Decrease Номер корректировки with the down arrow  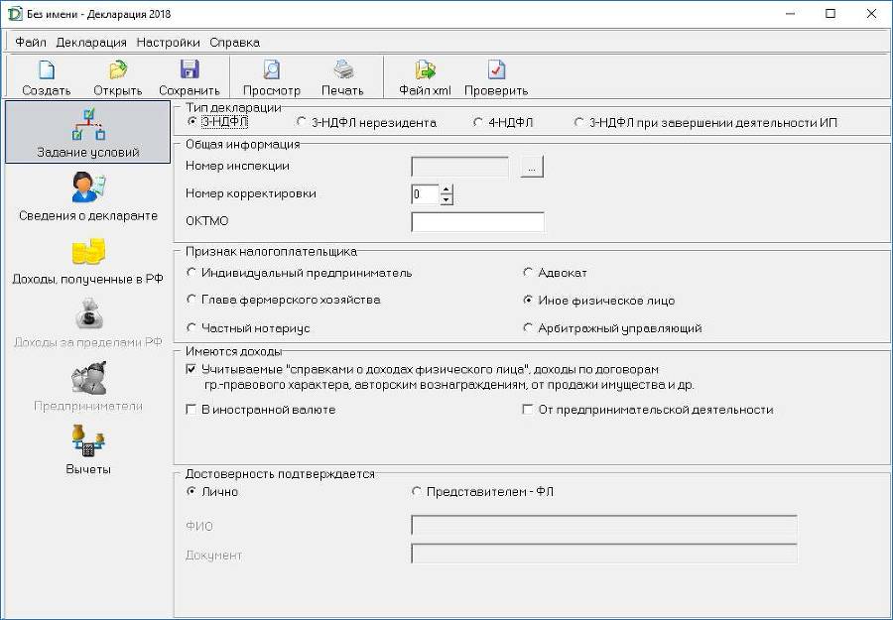click(x=446, y=199)
